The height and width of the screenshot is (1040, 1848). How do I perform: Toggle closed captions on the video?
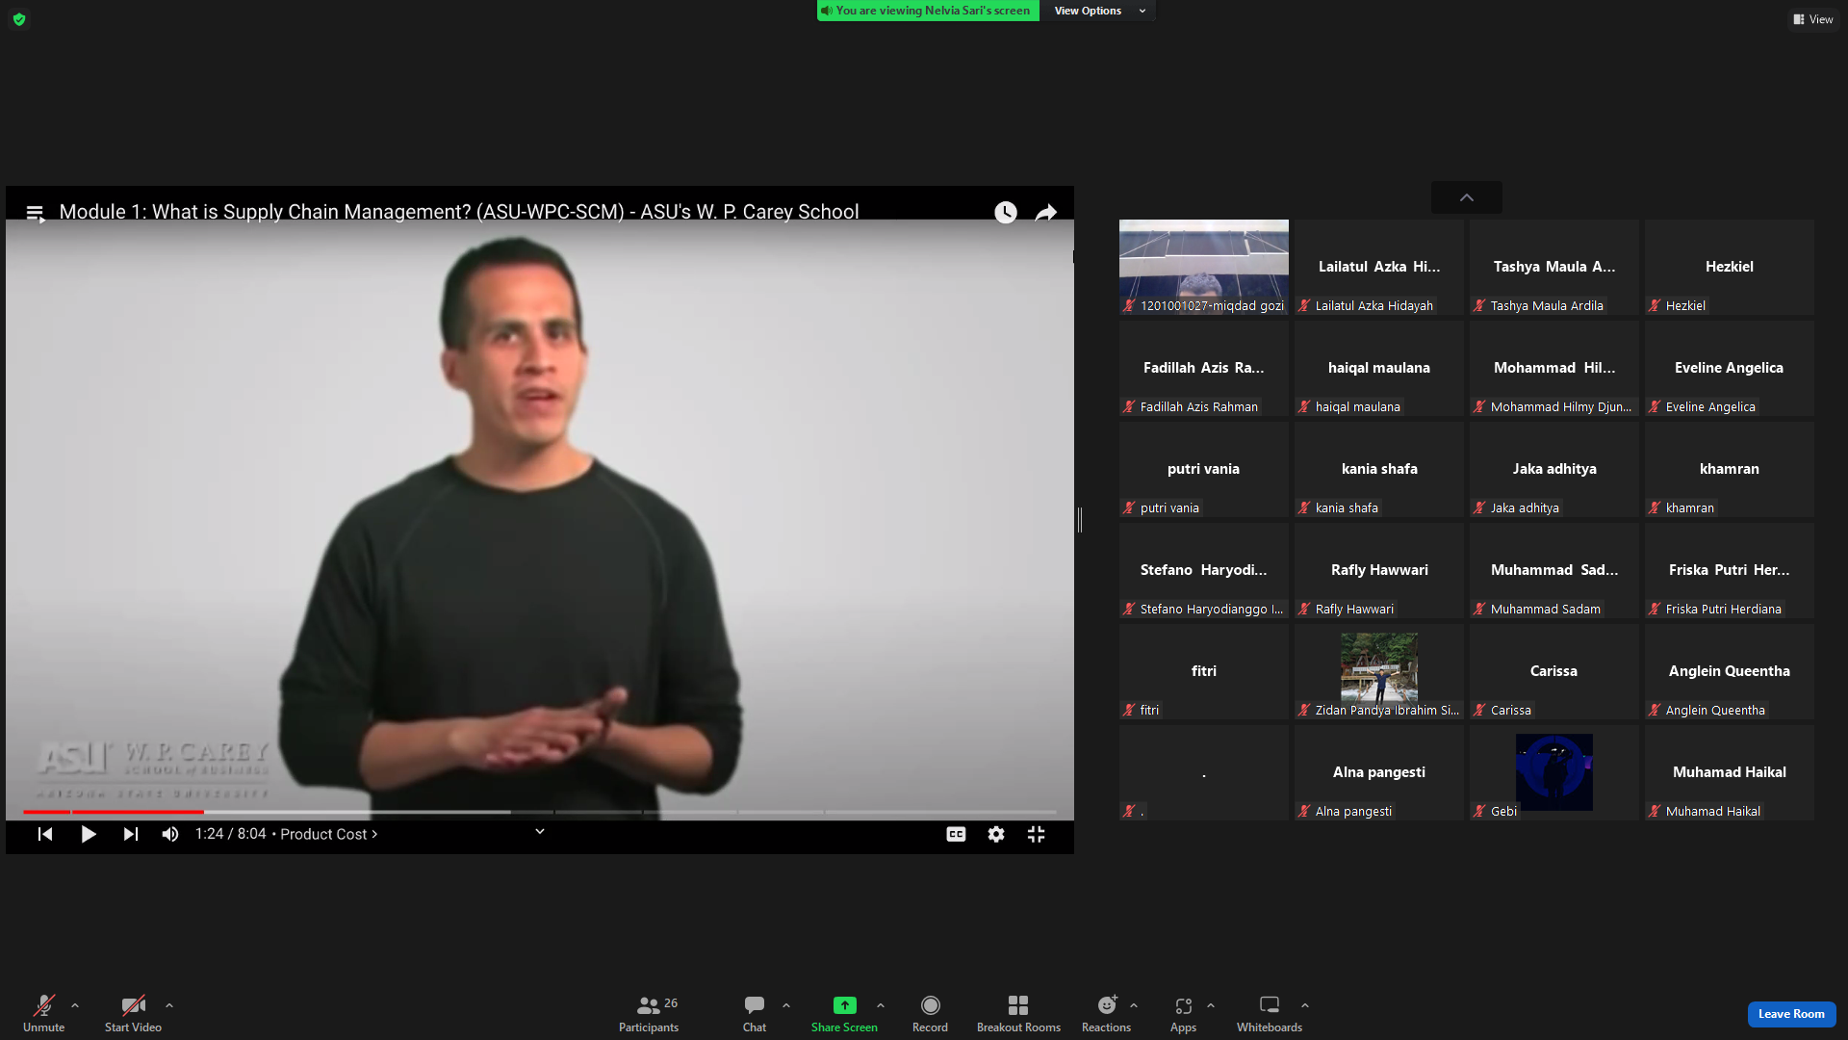pos(956,834)
